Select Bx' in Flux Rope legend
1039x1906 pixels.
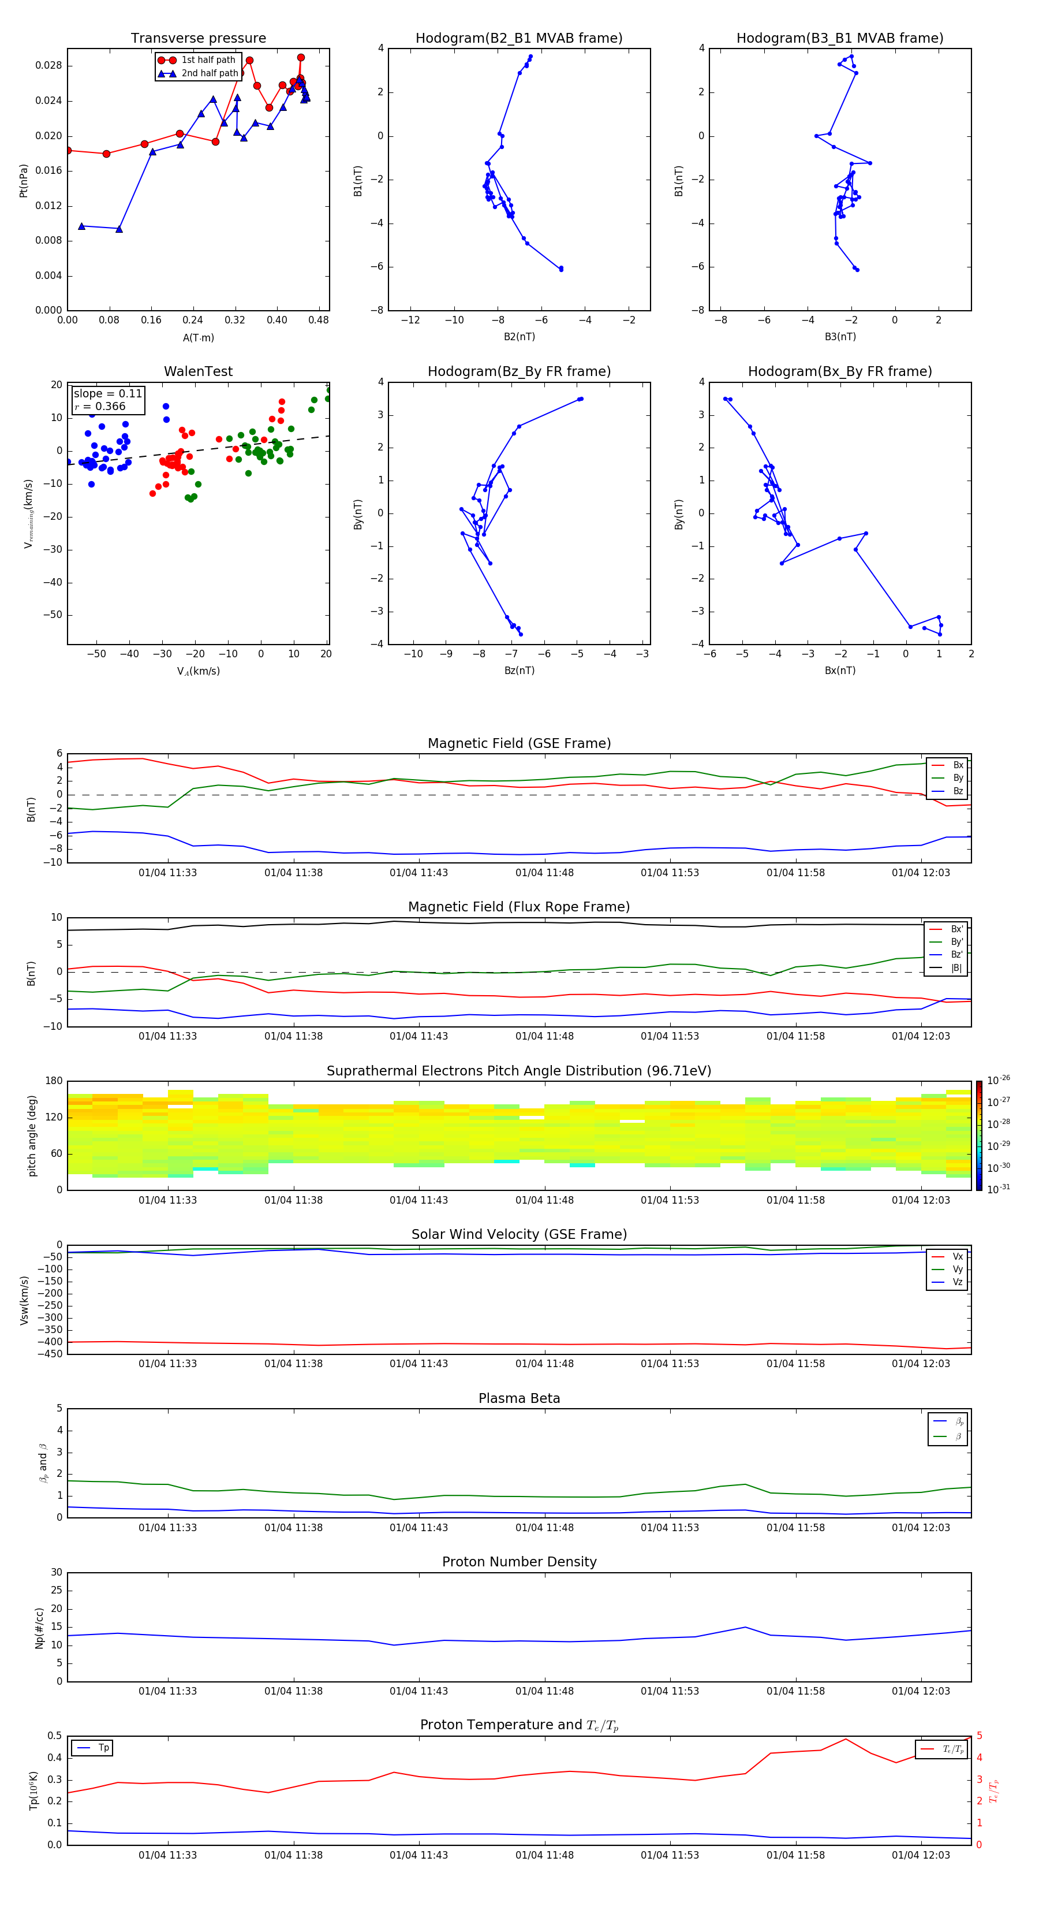(x=947, y=929)
